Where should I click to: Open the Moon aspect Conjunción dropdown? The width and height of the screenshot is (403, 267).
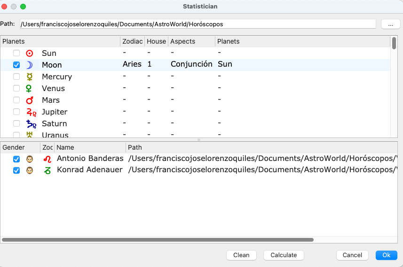(x=191, y=64)
